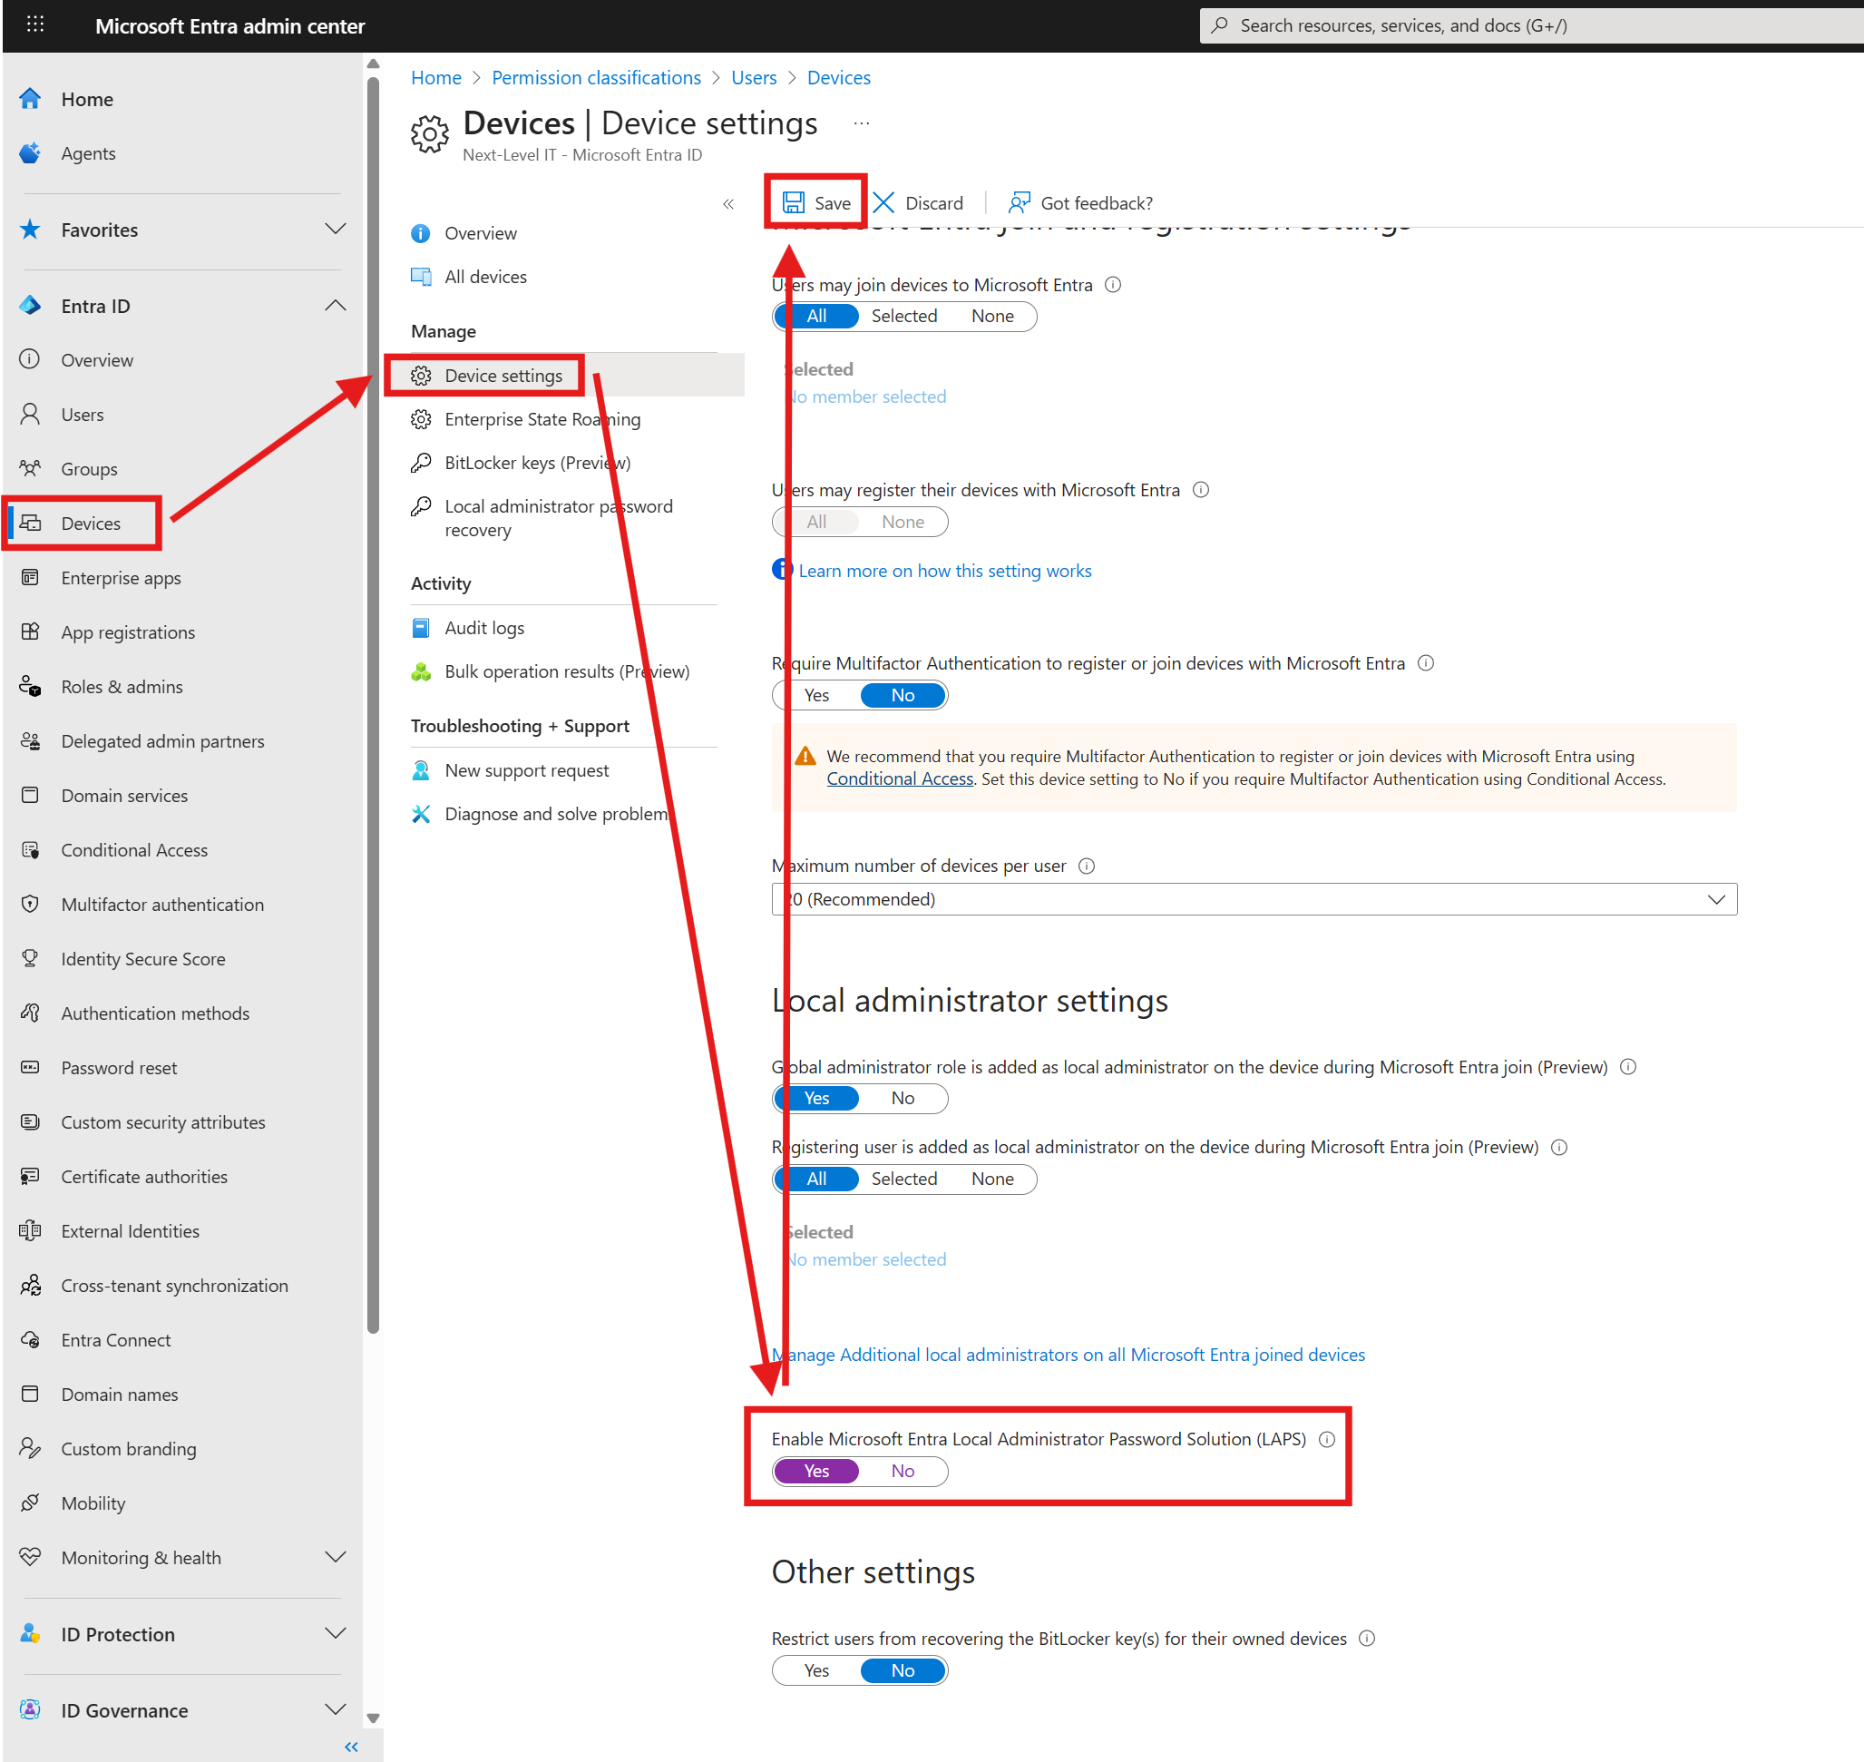The height and width of the screenshot is (1762, 1864).
Task: Open Maximum number of devices per user dropdown
Action: coord(1254,900)
